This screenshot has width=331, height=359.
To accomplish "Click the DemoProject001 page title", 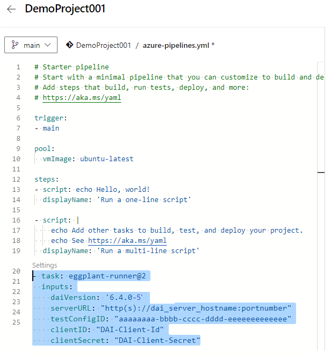I will [x=65, y=9].
